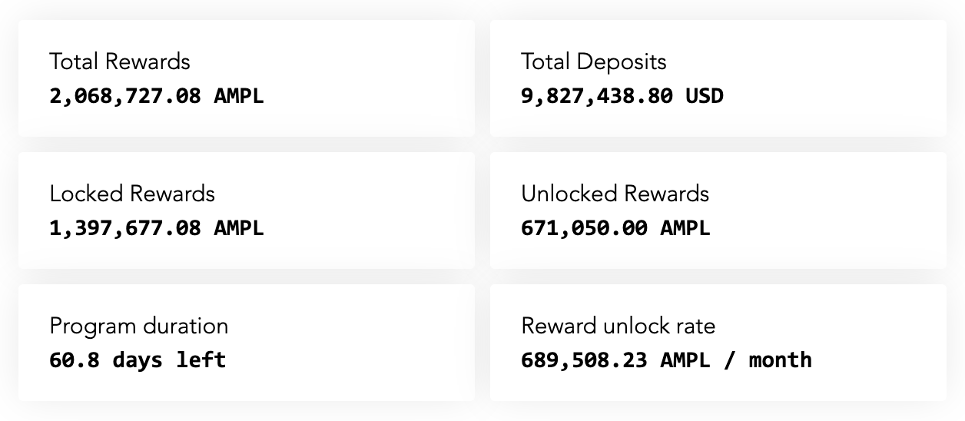Screen dimensions: 965x421
Task: Click the AMPL unit beside 689,508.23
Action: coord(685,360)
